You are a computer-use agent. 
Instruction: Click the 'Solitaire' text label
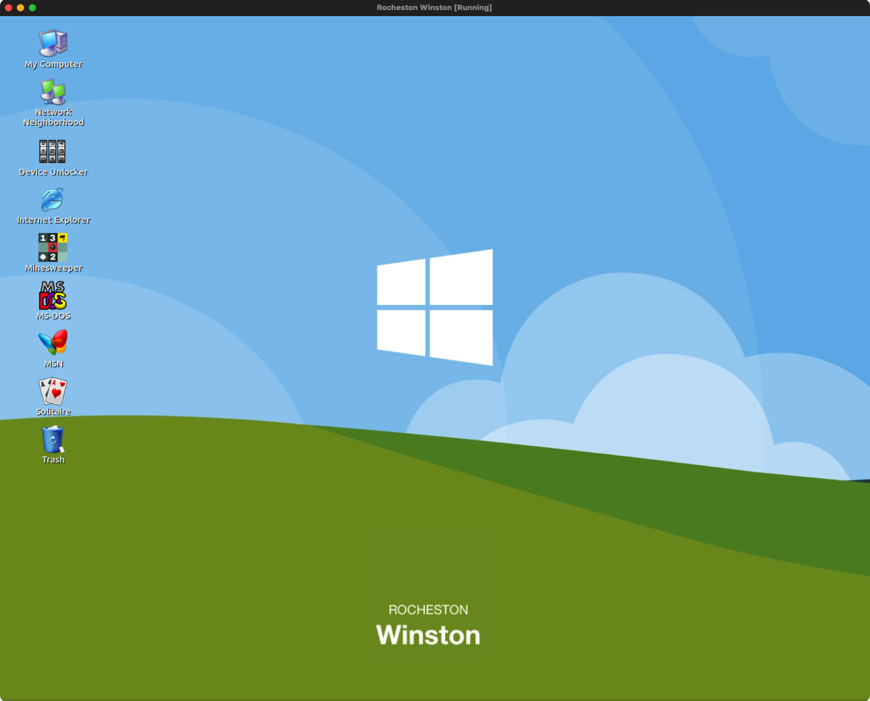coord(54,412)
